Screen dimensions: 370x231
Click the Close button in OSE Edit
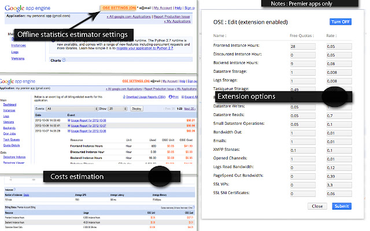317,206
